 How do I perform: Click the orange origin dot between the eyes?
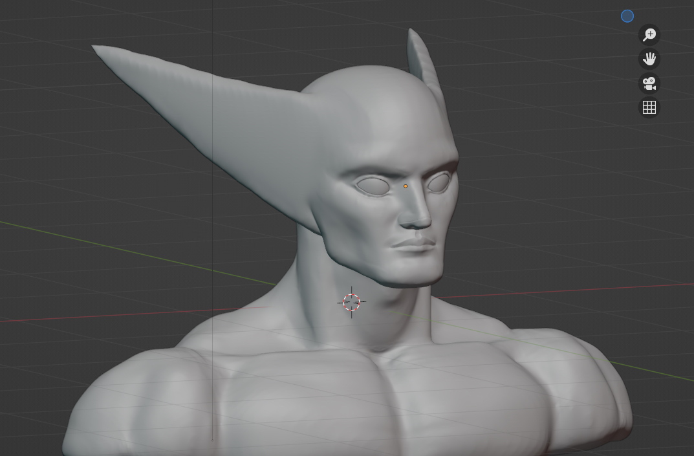tap(406, 186)
